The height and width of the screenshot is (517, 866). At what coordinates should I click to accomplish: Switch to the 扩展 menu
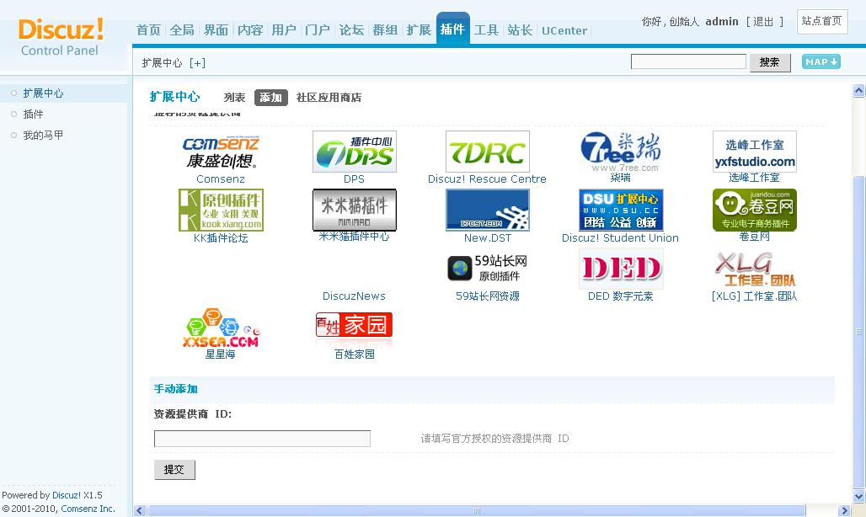point(419,30)
